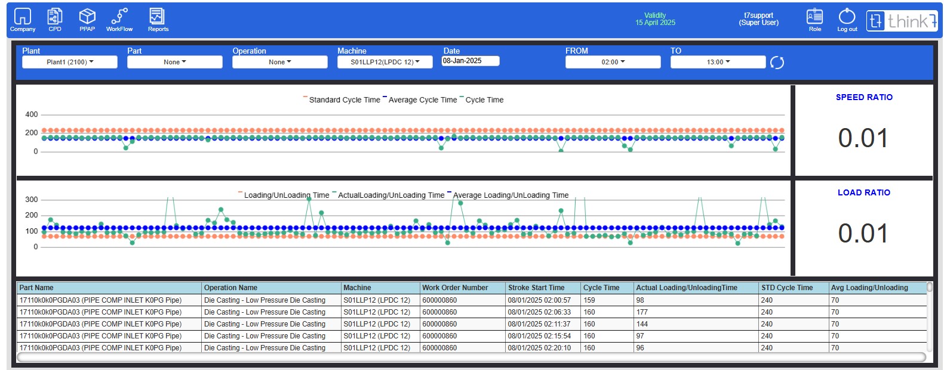Click the think7 logo
The height and width of the screenshot is (370, 944).
coord(902,21)
